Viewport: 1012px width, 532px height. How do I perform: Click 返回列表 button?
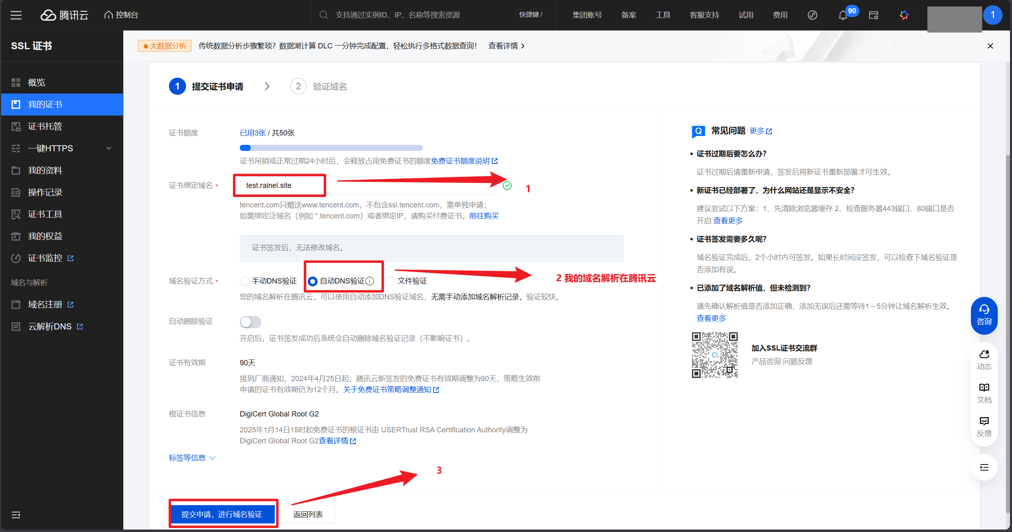coord(308,515)
